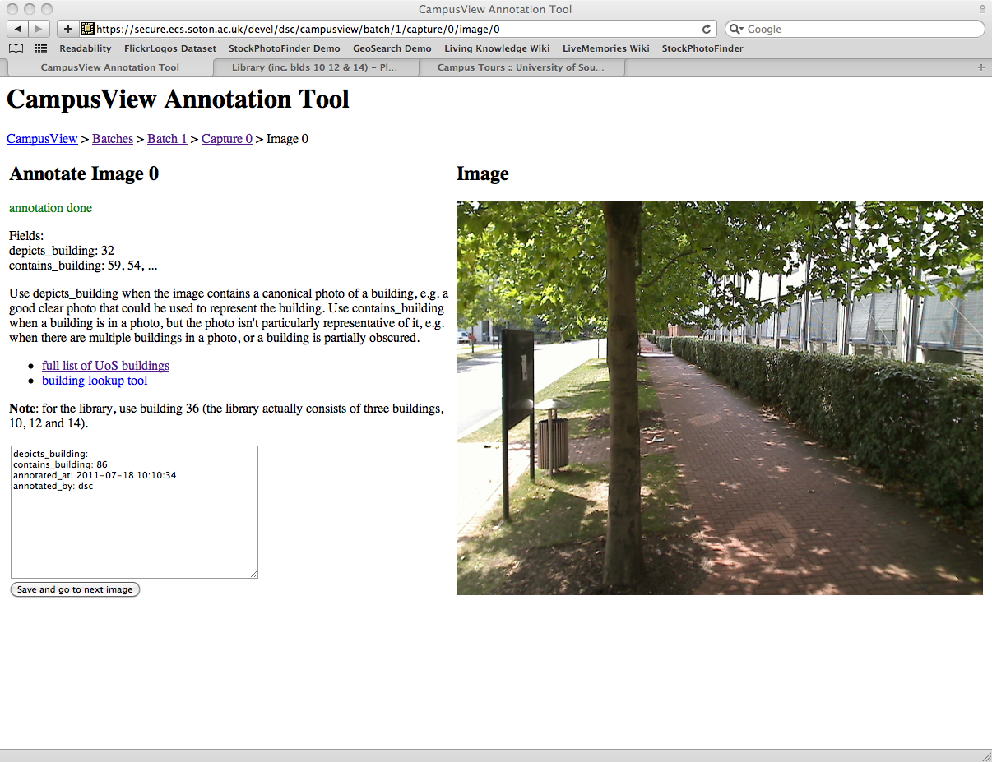Open the Top Sites grid icon
The height and width of the screenshot is (762, 992).
(x=40, y=48)
